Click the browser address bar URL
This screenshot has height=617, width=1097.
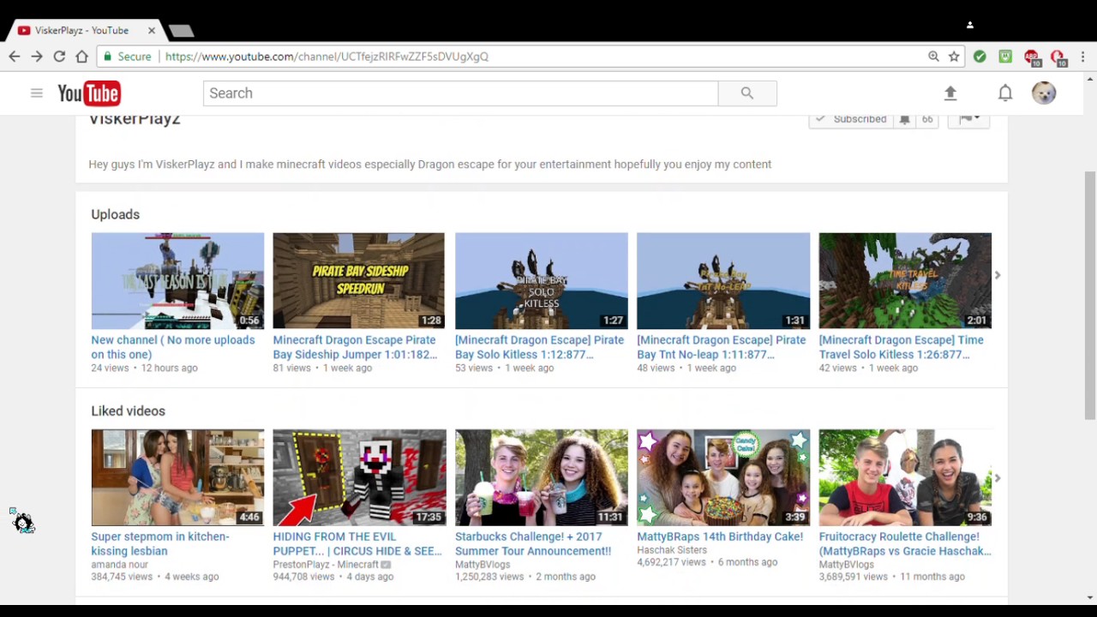click(327, 57)
